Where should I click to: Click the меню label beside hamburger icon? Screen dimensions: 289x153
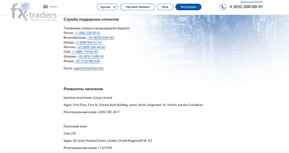tap(53, 7)
